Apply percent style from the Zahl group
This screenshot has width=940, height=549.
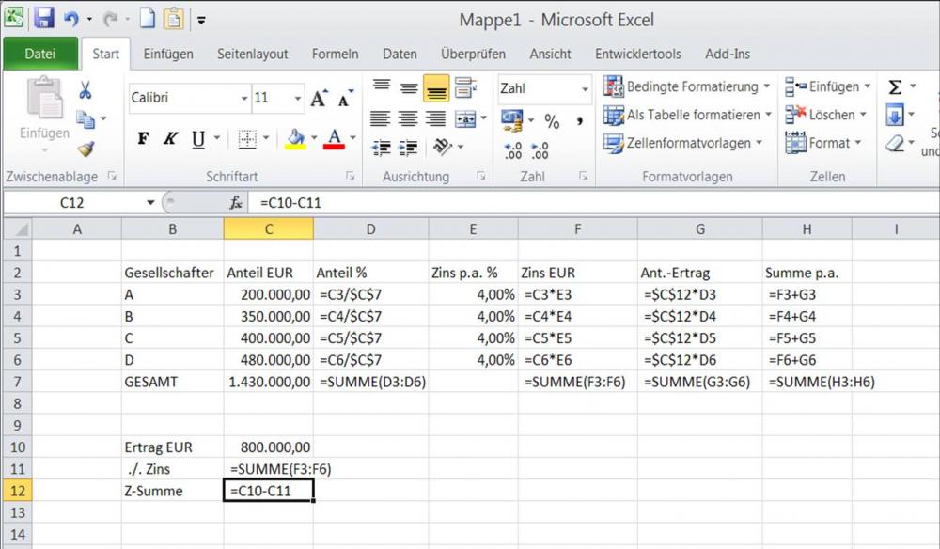(x=553, y=122)
